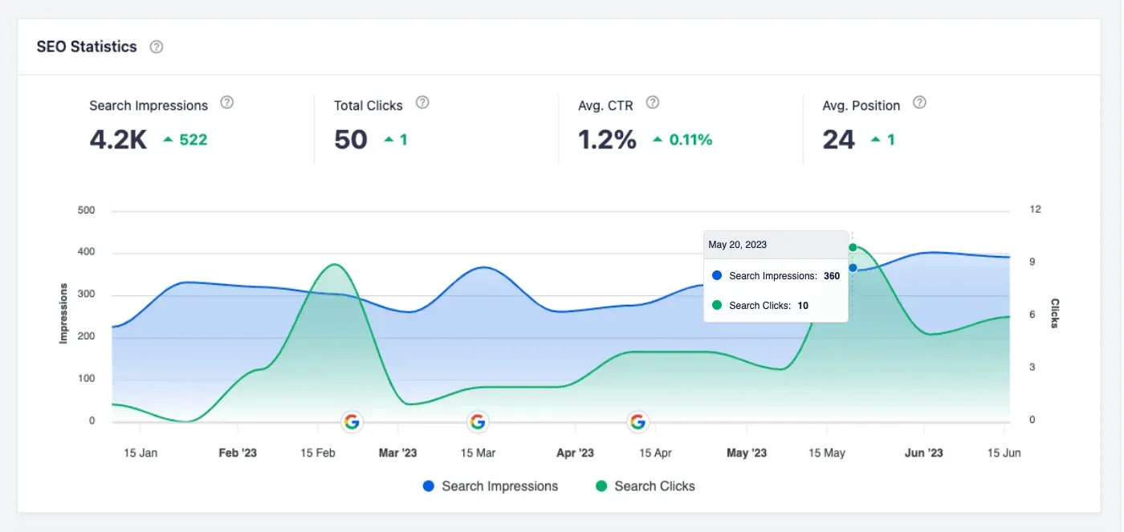Image resolution: width=1124 pixels, height=532 pixels.
Task: Open the Search Impressions help tooltip
Action: point(226,102)
